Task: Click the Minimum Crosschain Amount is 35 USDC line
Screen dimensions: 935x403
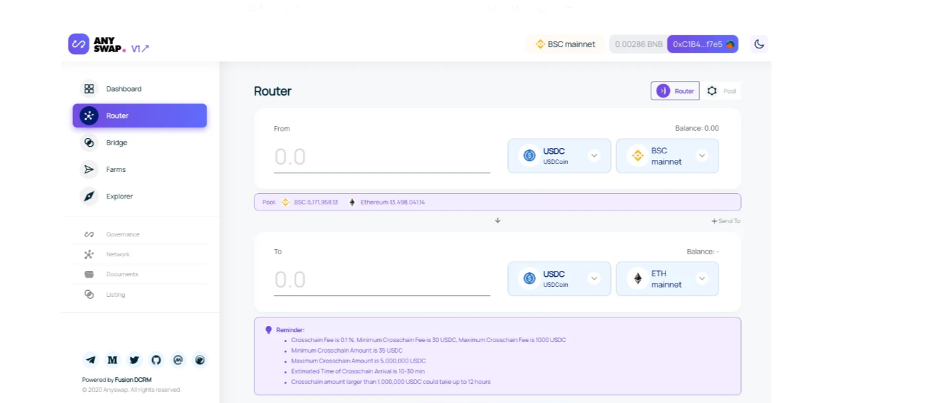Action: point(347,350)
